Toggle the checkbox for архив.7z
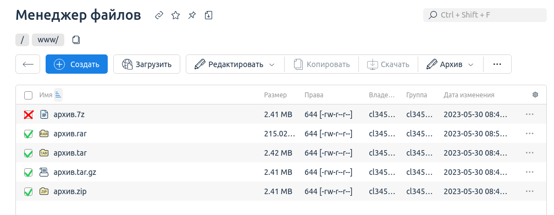This screenshot has width=554, height=215. coord(28,114)
